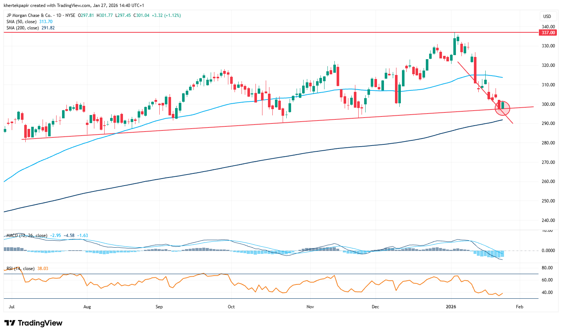Click the SMA 200 value 291.82
The height and width of the screenshot is (334, 562).
48,28
